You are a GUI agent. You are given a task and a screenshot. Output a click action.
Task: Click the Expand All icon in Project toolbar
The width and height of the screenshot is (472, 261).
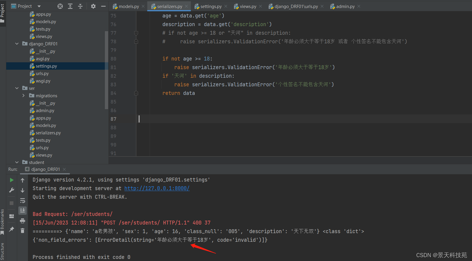pyautogui.click(x=70, y=6)
